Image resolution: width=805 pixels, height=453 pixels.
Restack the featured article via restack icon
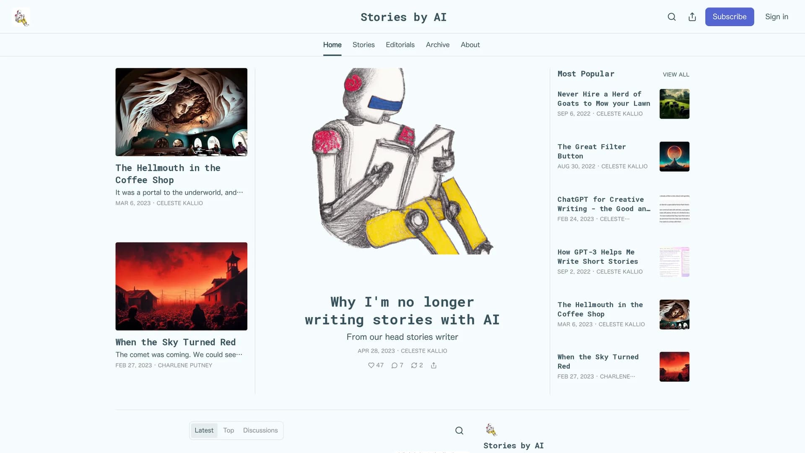(x=417, y=365)
